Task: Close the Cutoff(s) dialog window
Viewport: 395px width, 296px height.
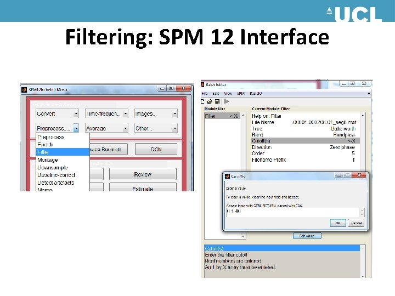Action: tap(359, 175)
